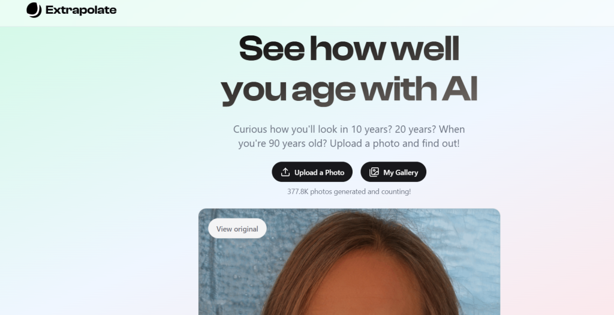Select the Upload a Photo button label
The width and height of the screenshot is (614, 315).
pyautogui.click(x=319, y=172)
